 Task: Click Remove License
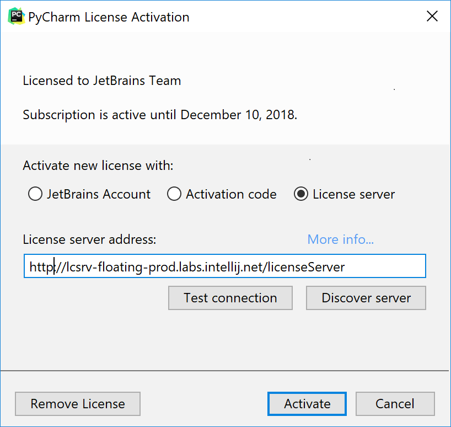point(77,404)
